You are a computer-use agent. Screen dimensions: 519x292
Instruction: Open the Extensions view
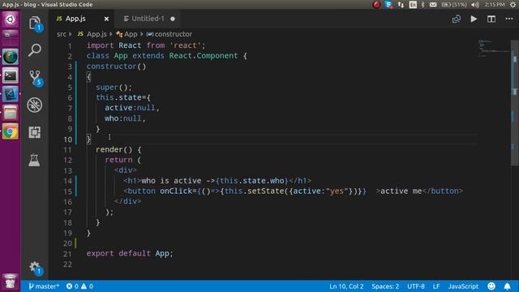point(35,132)
